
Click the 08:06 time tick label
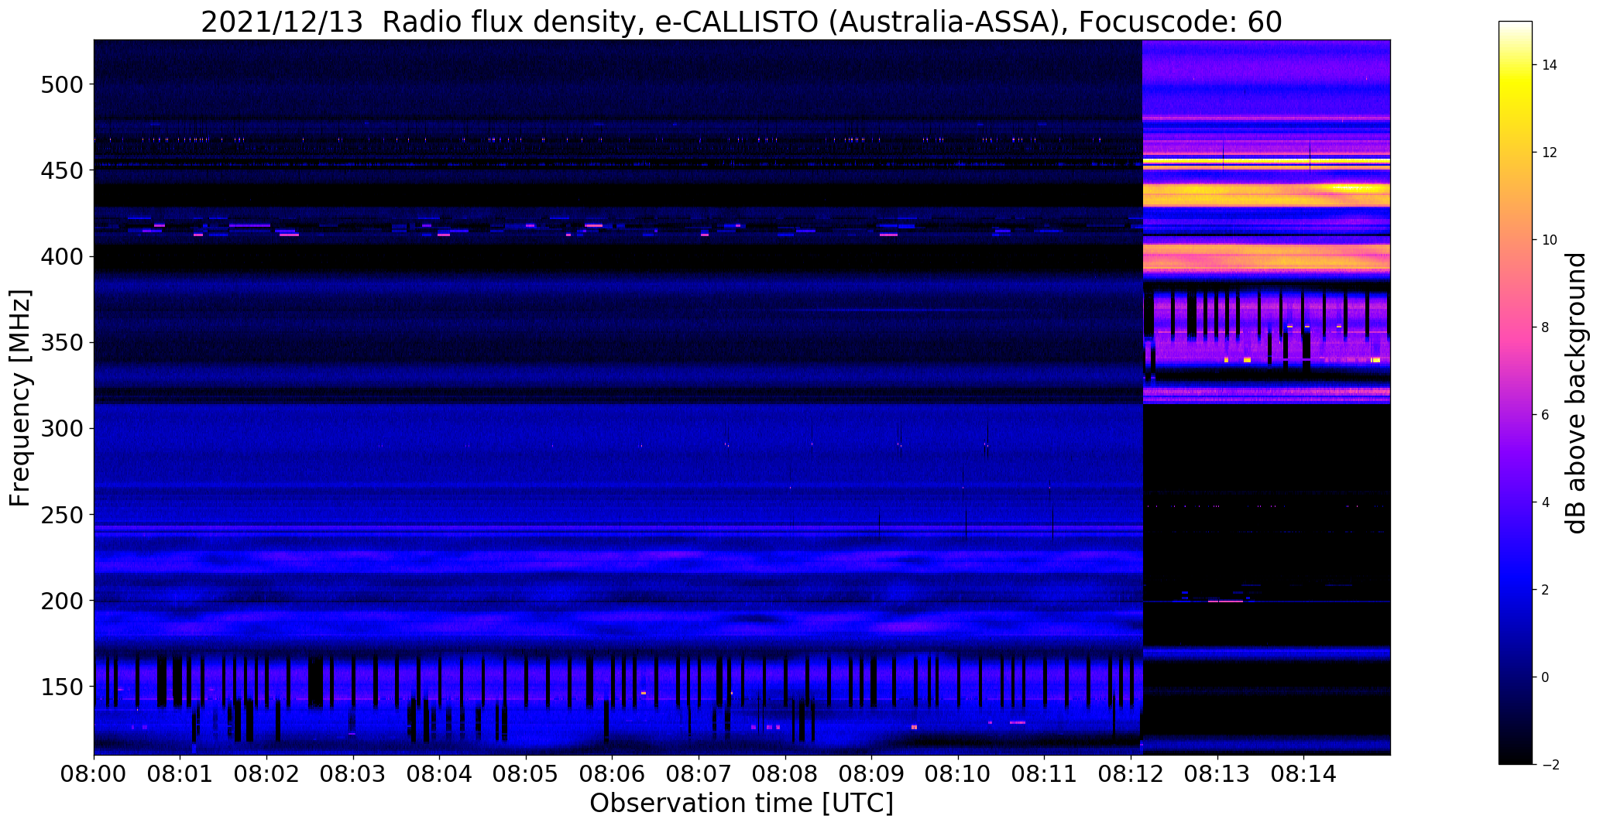[613, 773]
